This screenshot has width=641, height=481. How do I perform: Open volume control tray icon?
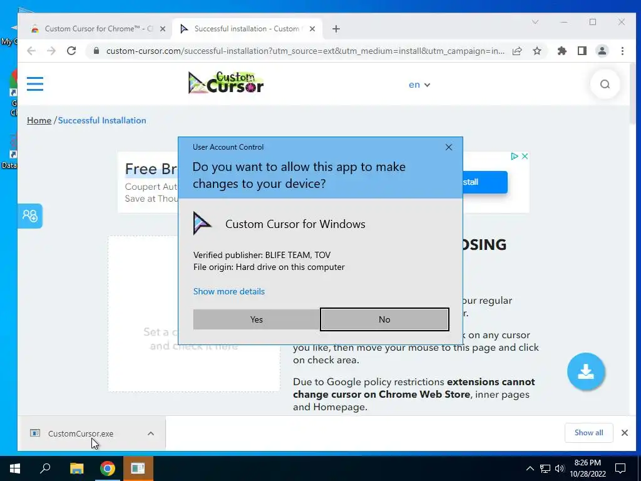[560, 468]
